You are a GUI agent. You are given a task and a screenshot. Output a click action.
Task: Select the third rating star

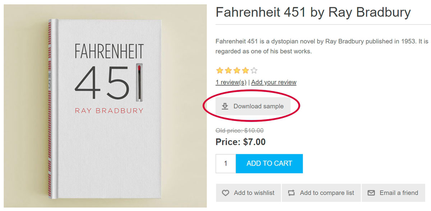237,70
